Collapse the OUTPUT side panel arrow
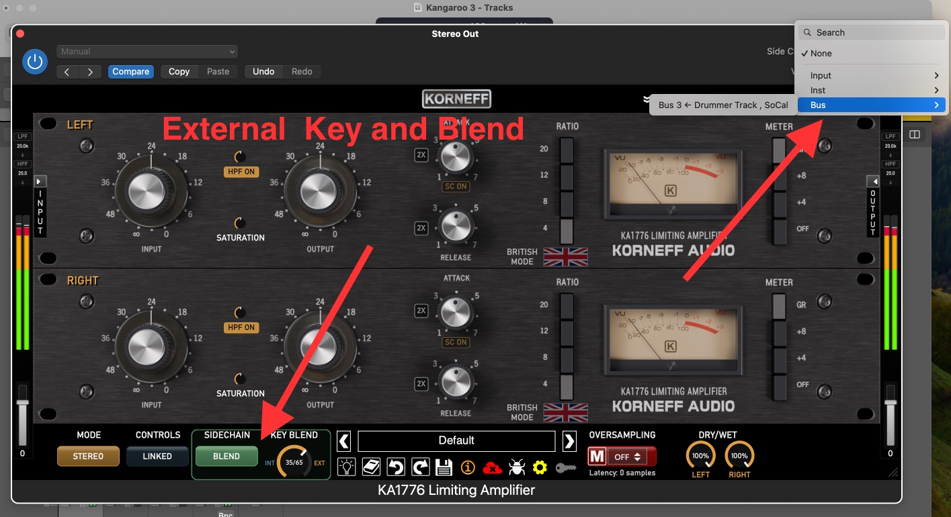 click(872, 181)
